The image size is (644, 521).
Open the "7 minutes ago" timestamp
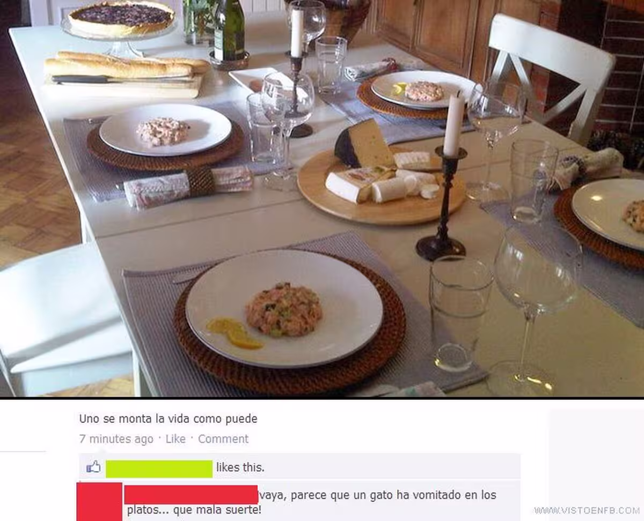(116, 439)
